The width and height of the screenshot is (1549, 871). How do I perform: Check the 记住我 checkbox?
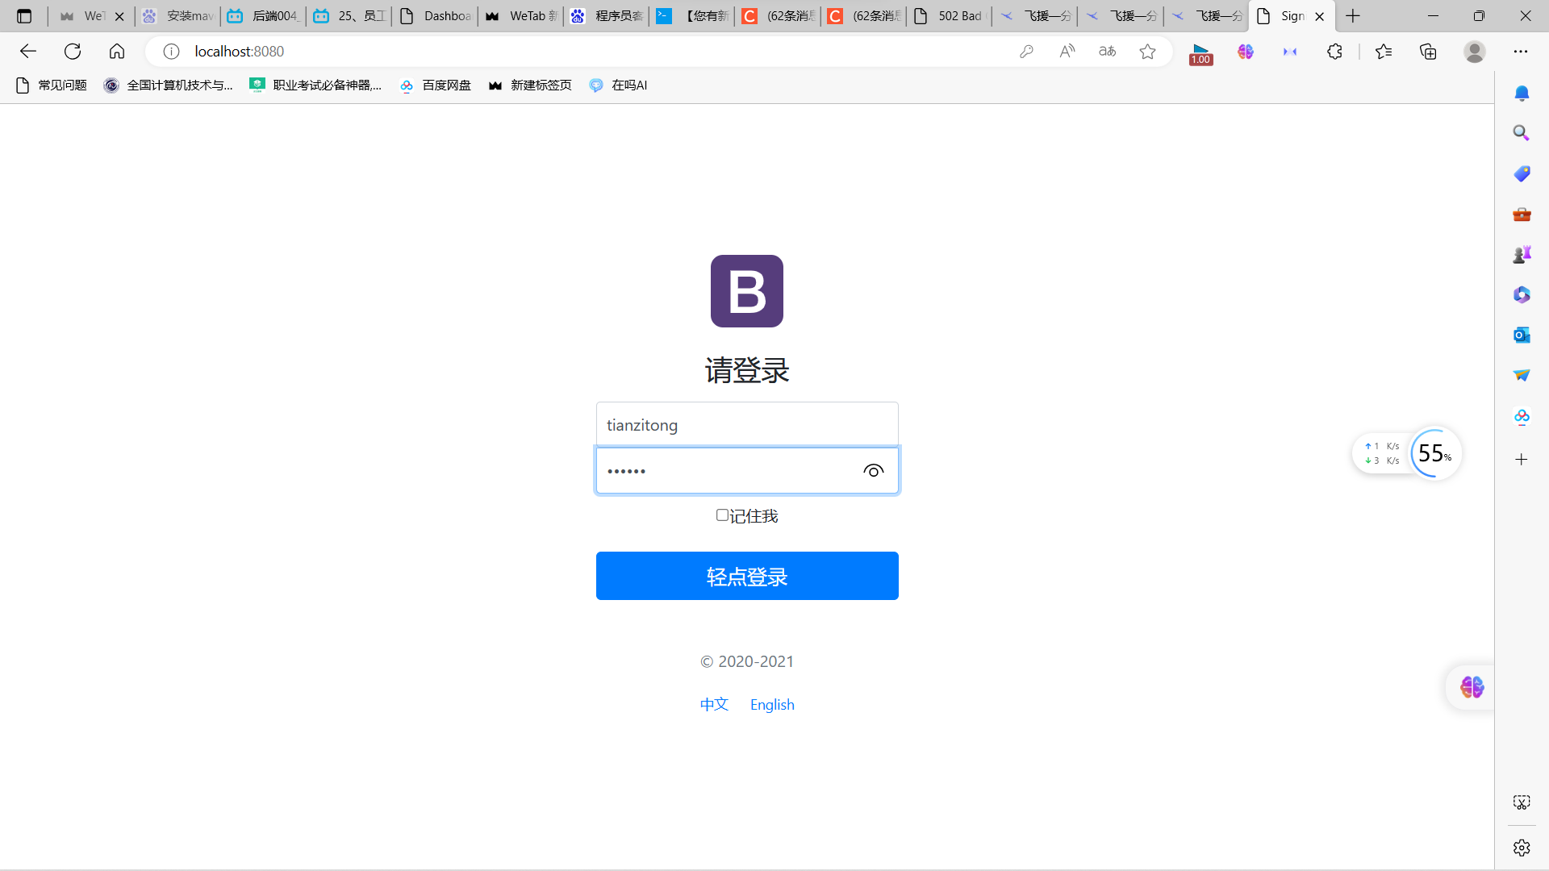click(x=722, y=515)
